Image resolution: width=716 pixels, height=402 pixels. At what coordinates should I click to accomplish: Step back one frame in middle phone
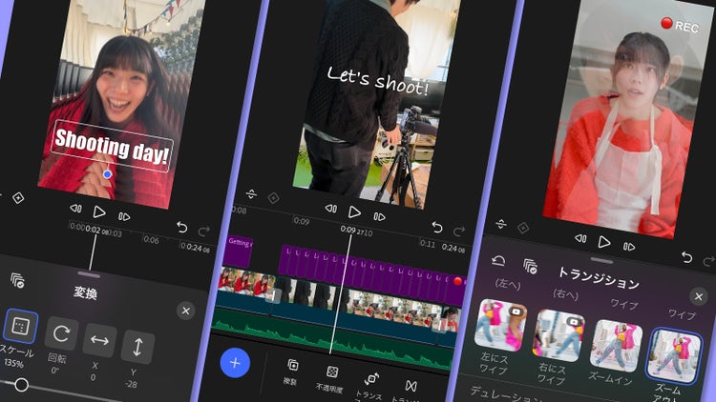coord(330,209)
